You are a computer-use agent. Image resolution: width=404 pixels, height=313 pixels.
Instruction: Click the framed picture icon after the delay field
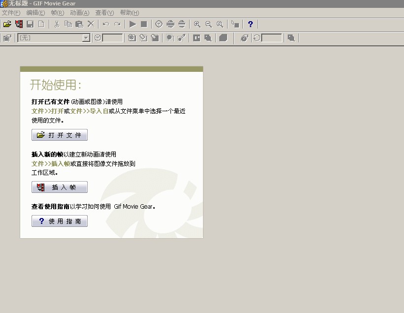click(x=132, y=38)
